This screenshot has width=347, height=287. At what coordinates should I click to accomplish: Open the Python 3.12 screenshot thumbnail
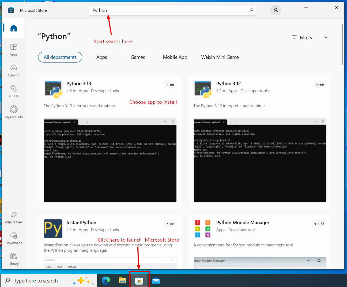click(x=260, y=160)
